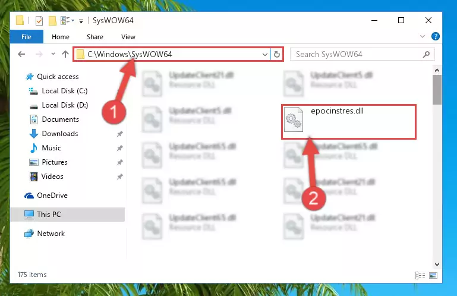
Task: Click the pin icon beside Music
Action: tap(119, 148)
